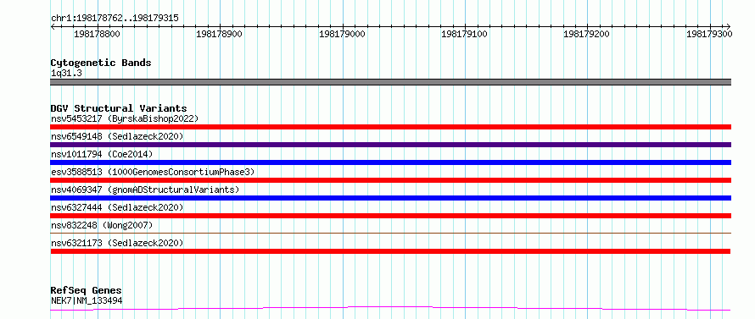Select the red esv3588513 variant bar
The height and width of the screenshot is (319, 755).
(x=390, y=180)
